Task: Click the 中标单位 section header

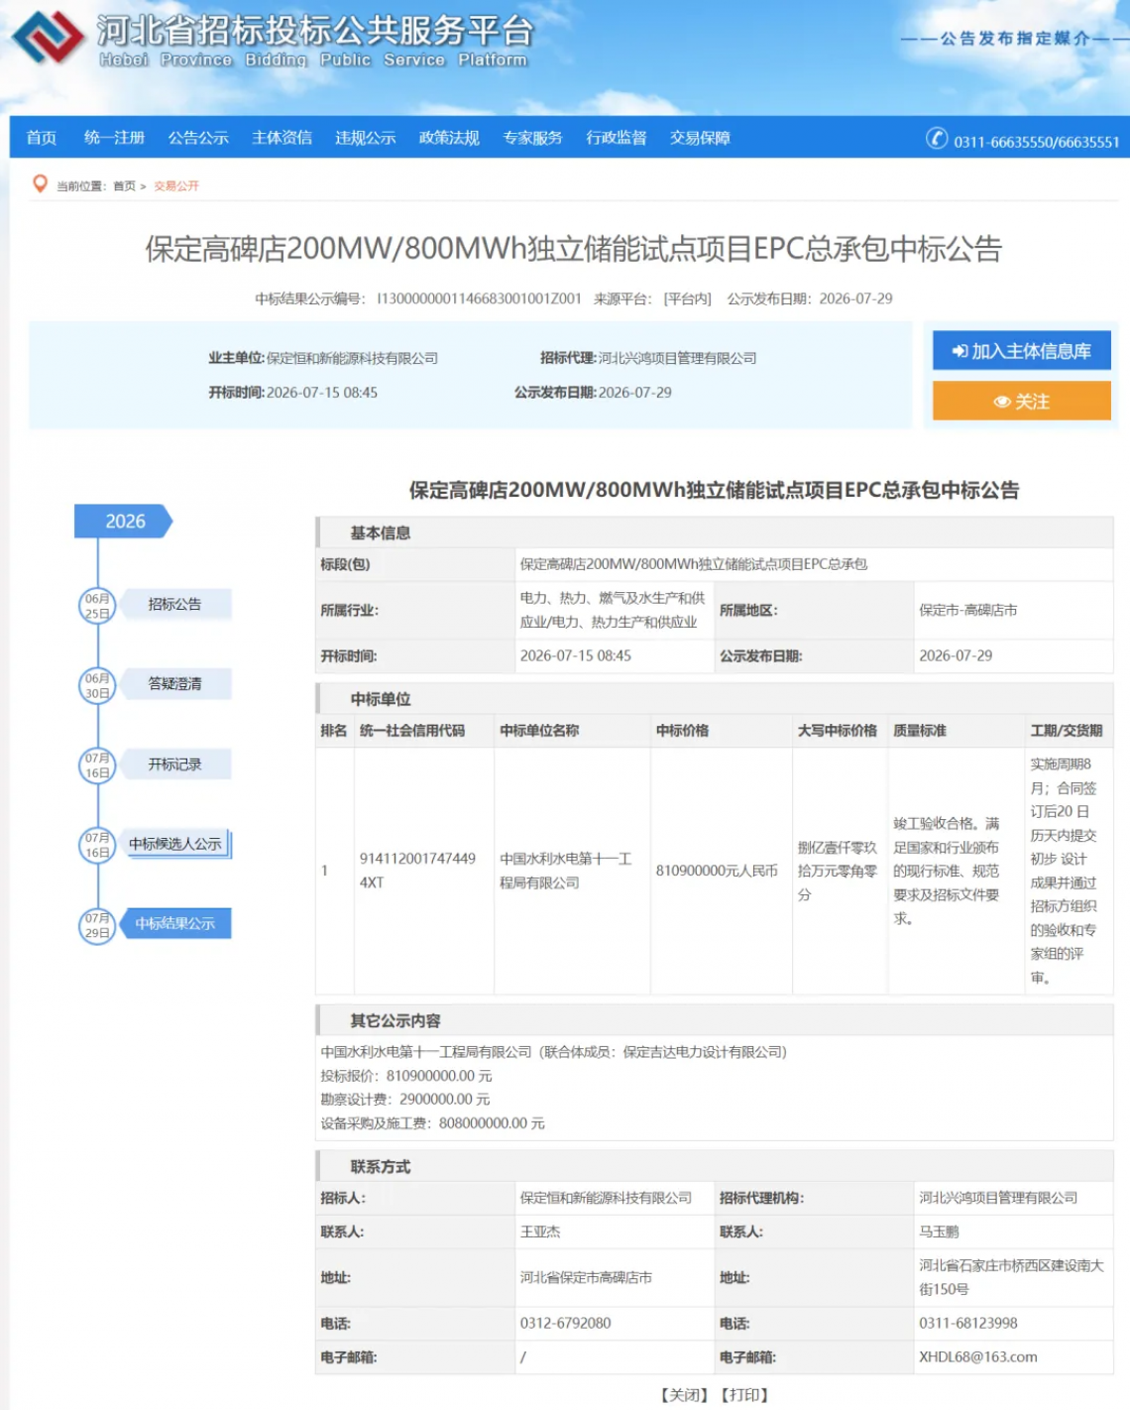Action: 714,699
